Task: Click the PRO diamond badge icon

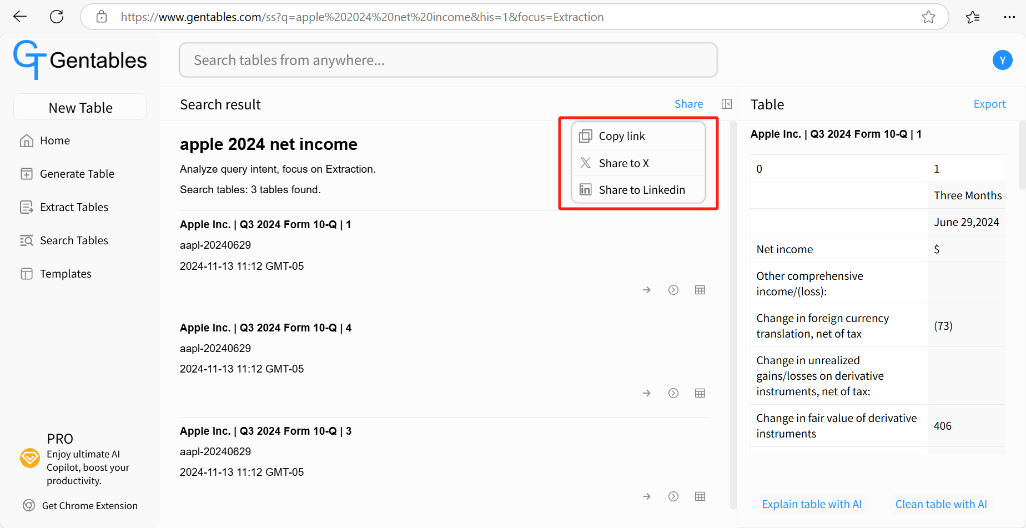Action: tap(30, 459)
